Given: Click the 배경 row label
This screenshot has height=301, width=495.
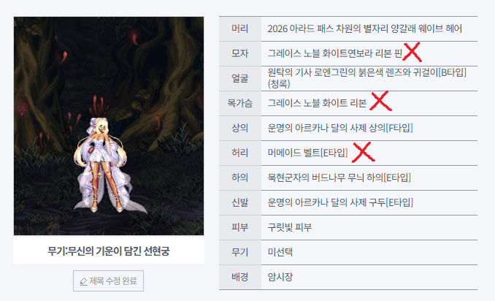Looking at the screenshot, I should [x=240, y=277].
